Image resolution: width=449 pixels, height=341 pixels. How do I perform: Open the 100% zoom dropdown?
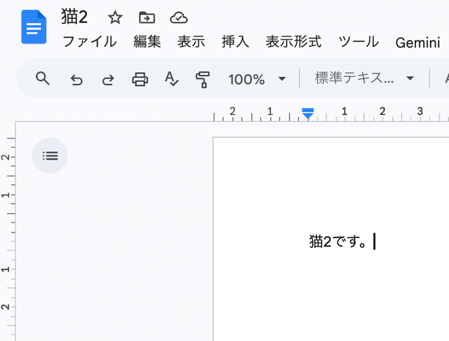(257, 79)
